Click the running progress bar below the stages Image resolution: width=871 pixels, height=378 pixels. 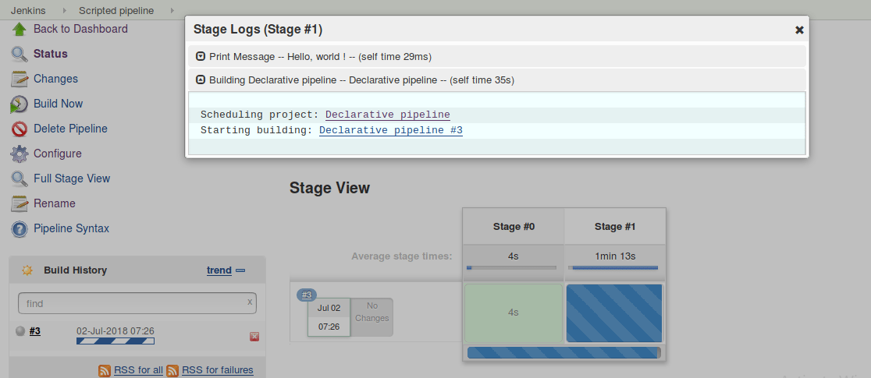564,353
